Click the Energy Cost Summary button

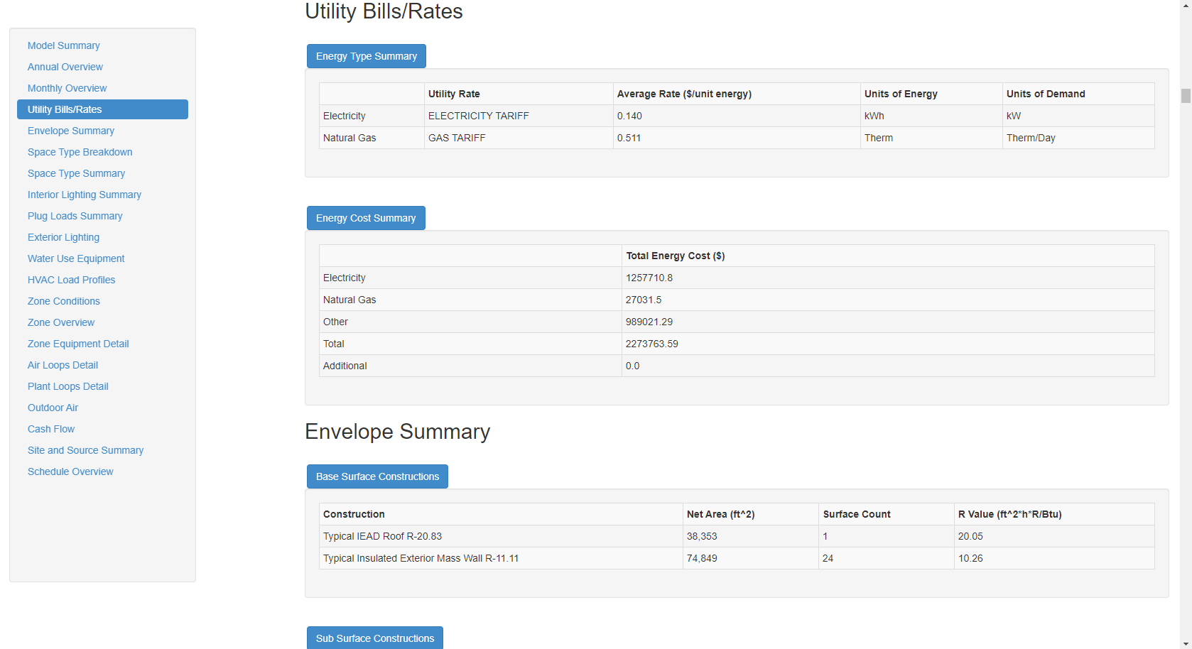[366, 217]
